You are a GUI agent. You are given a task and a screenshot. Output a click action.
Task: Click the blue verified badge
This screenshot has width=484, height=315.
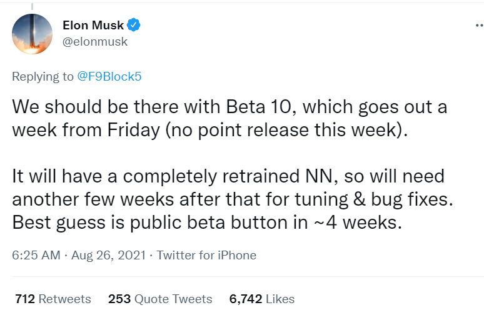[x=134, y=25]
